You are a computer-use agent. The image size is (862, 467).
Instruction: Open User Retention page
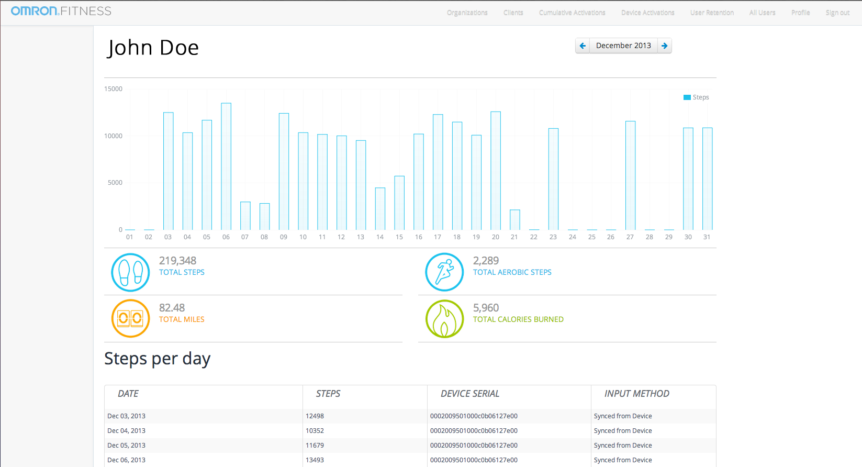[712, 13]
